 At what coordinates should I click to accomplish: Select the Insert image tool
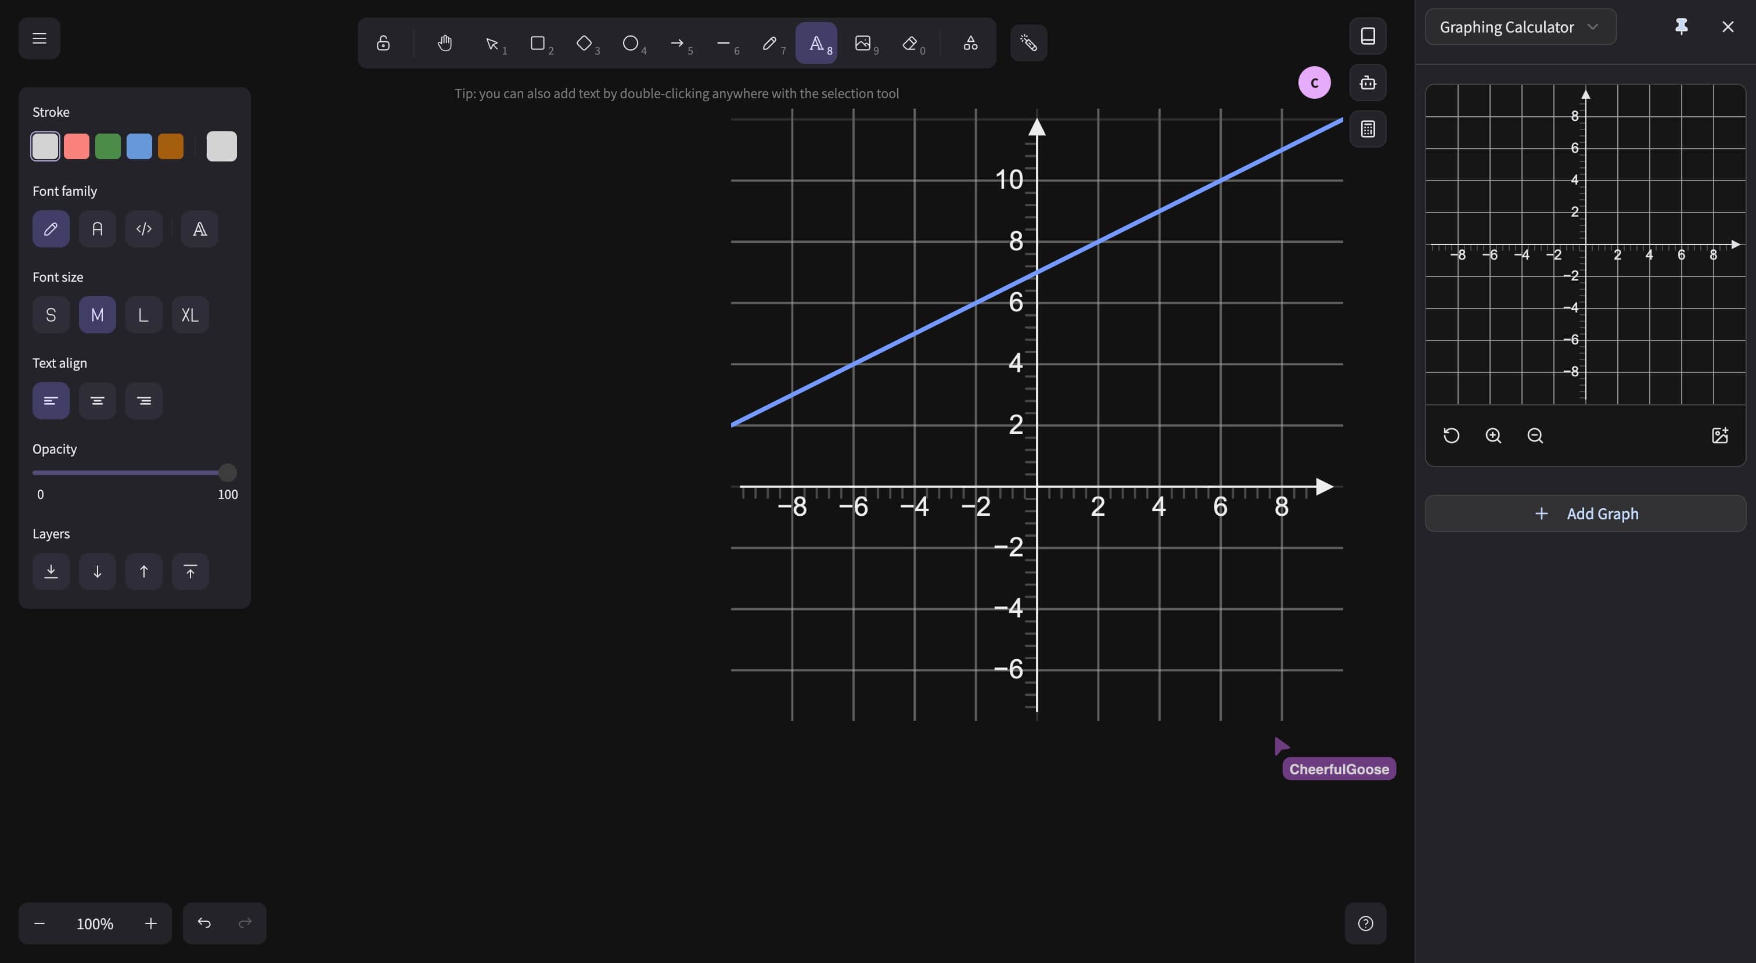(863, 44)
